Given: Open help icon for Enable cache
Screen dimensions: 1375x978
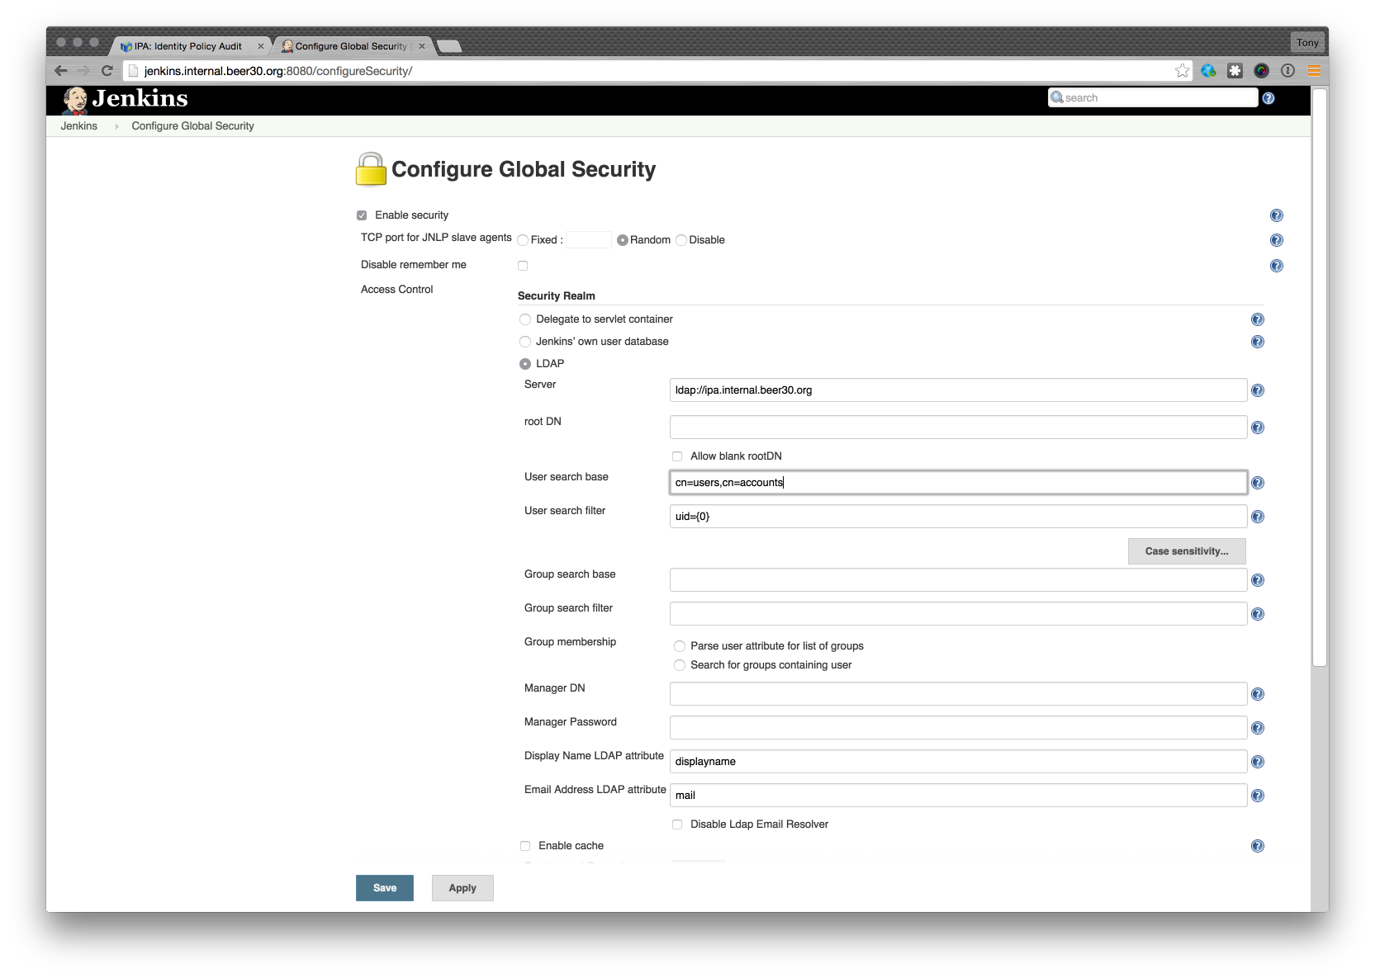Looking at the screenshot, I should tap(1257, 846).
